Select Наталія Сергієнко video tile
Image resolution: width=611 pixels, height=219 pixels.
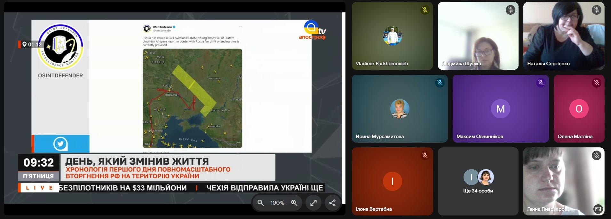(564, 36)
